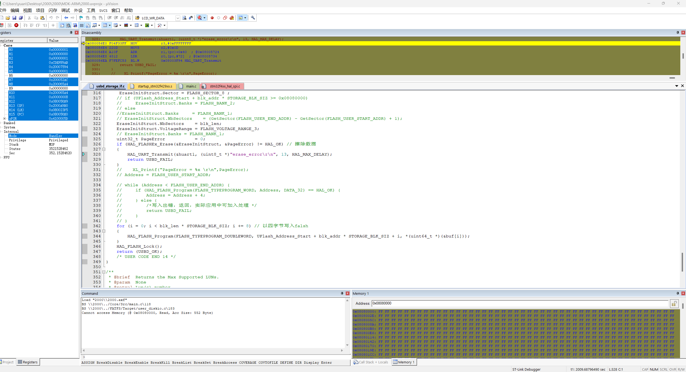Collapse the code block at line 327

click(x=104, y=149)
